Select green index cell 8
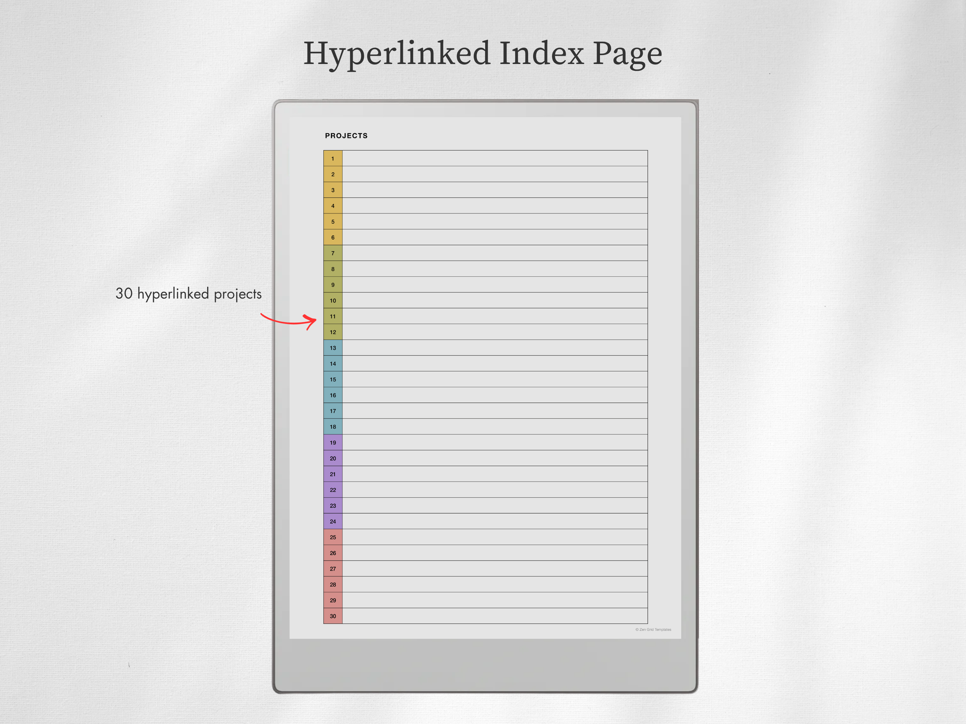The image size is (966, 724). coord(333,269)
